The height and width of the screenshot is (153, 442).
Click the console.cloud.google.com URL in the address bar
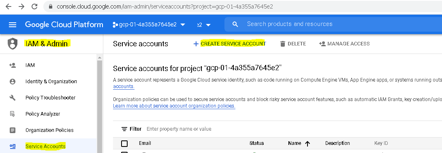coord(164,6)
